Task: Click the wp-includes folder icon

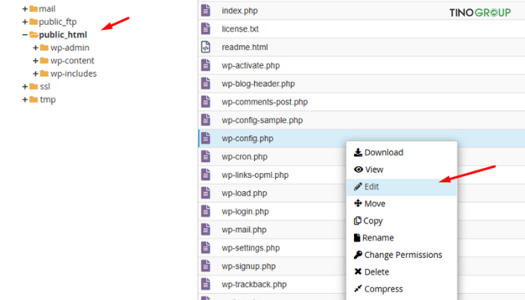Action: [43, 73]
